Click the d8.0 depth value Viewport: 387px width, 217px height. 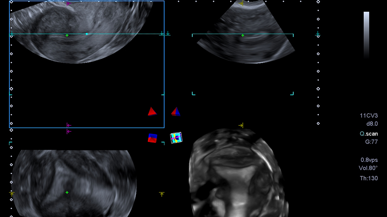(x=372, y=124)
